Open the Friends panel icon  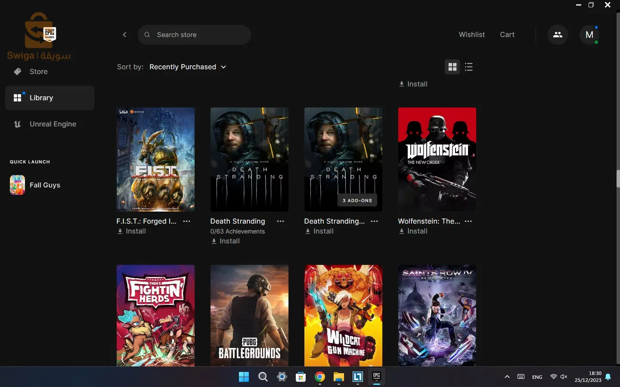pyautogui.click(x=558, y=34)
